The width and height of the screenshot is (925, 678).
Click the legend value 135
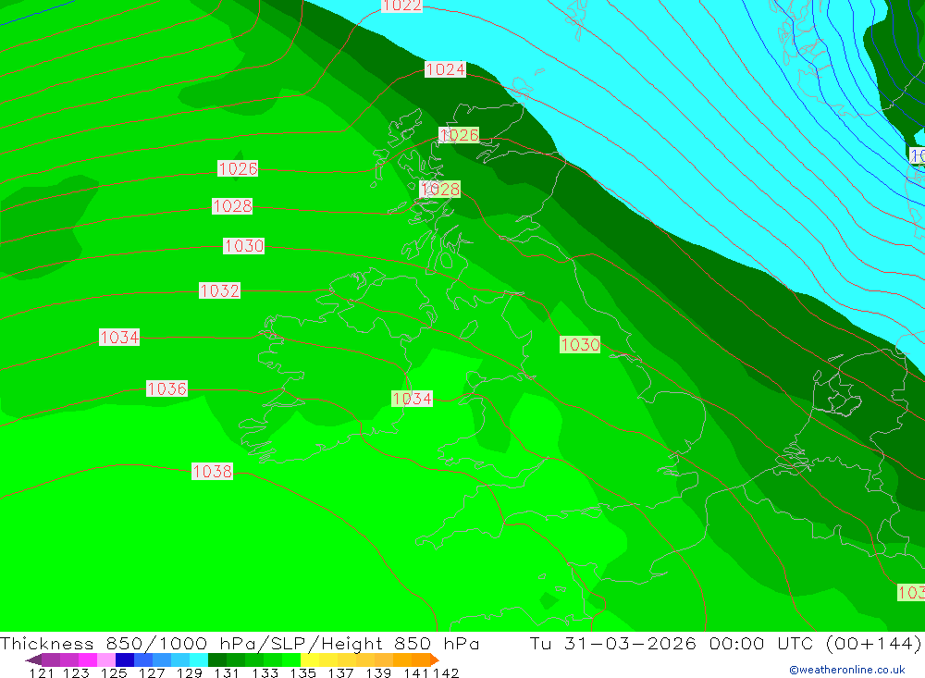tap(303, 673)
